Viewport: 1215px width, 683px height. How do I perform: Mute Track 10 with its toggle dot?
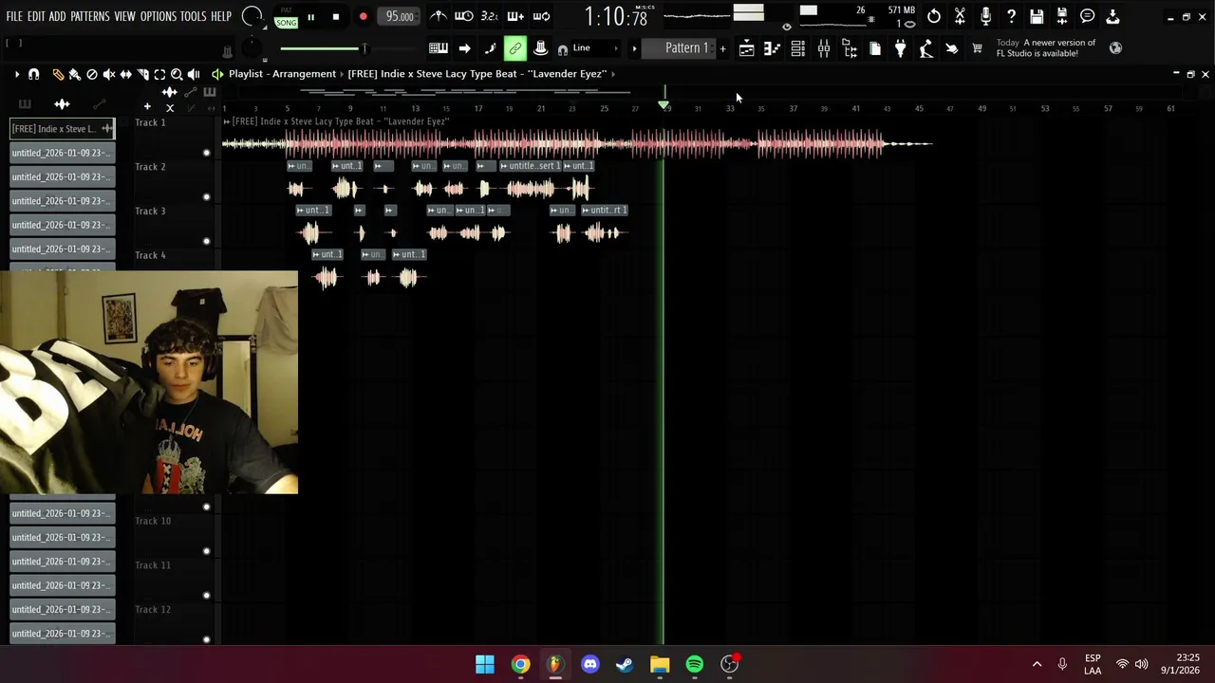pos(206,551)
